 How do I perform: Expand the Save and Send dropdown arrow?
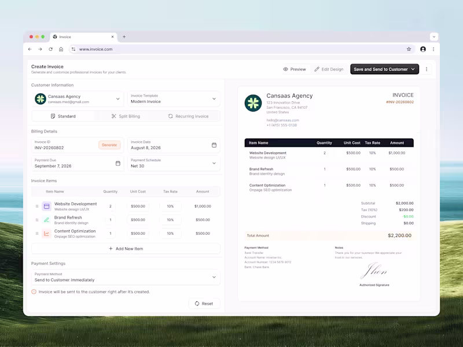(413, 69)
